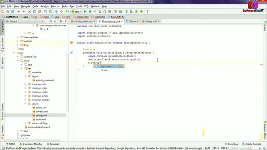This screenshot has height=150, width=267.
Task: Click the Help question mark icon
Action: click(147, 12)
